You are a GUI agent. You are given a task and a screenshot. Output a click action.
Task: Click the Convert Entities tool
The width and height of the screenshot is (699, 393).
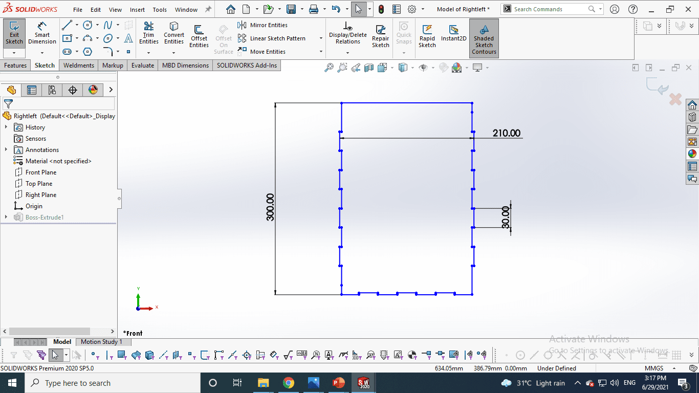pos(174,33)
